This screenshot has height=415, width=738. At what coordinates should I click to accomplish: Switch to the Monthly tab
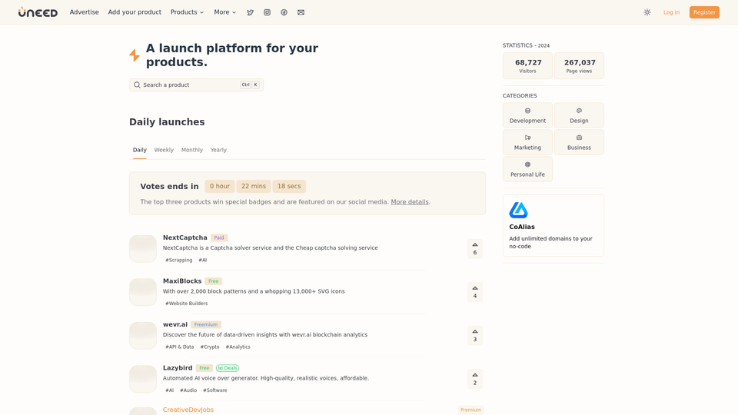tap(192, 150)
